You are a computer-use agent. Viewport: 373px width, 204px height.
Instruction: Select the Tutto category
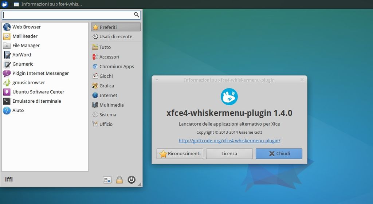tap(116, 47)
